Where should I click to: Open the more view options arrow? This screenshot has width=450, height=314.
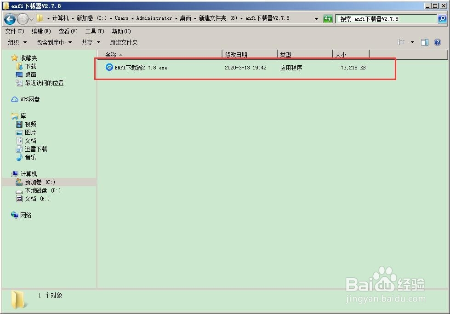coord(412,42)
